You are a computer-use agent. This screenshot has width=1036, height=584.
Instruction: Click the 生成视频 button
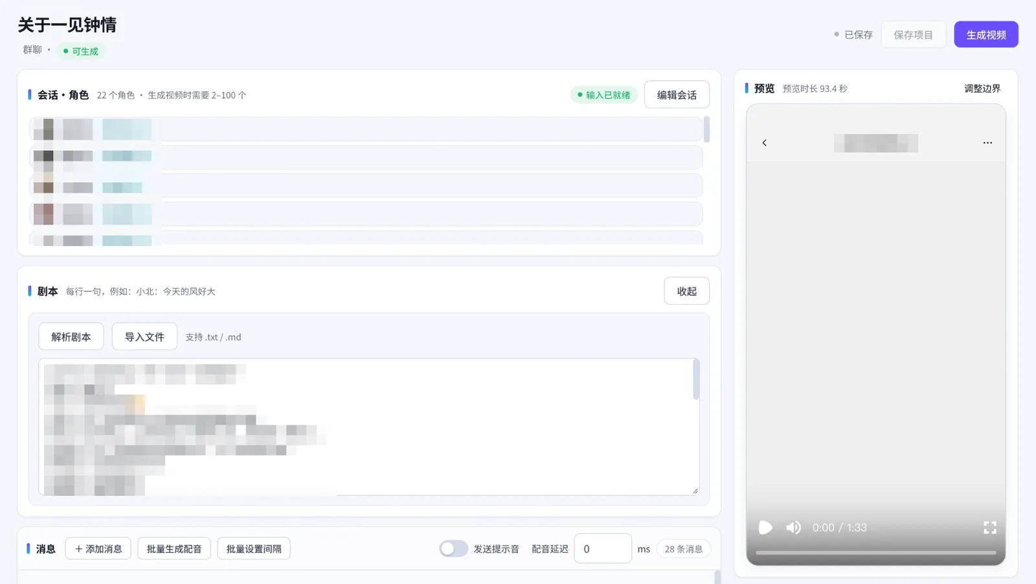click(x=985, y=34)
